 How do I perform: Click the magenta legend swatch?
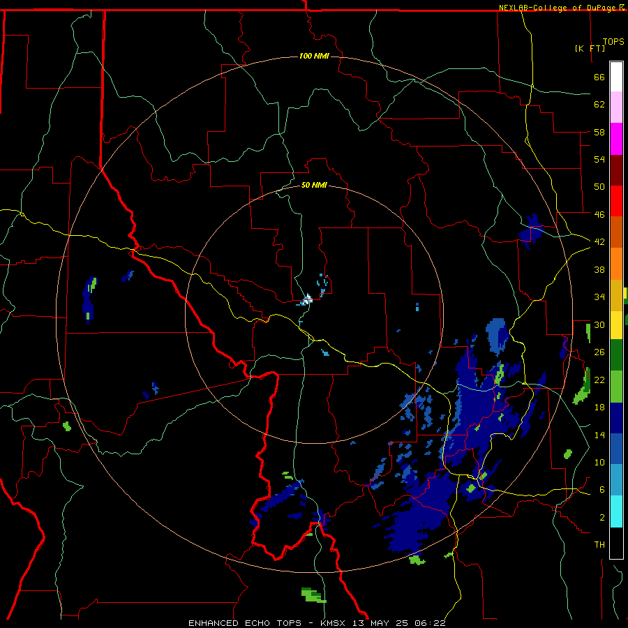tap(616, 139)
